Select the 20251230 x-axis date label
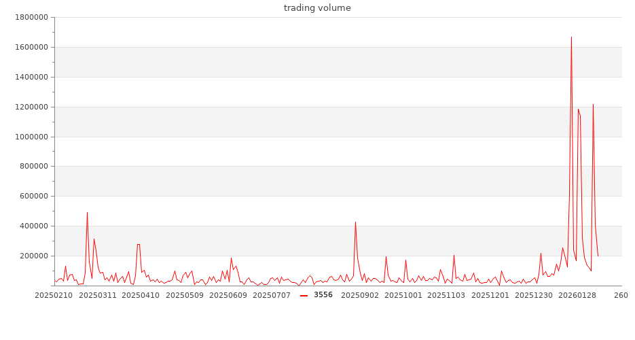Viewport: 635px width, 340px height. tap(534, 295)
